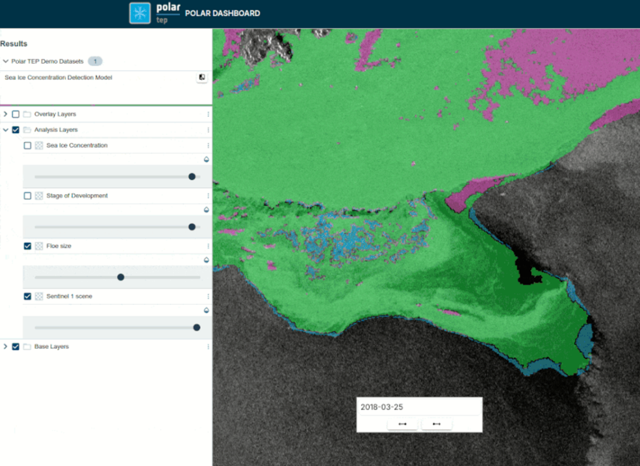Open the three-dot menu for Base Layers
Viewport: 640px width, 466px height.
coord(208,347)
